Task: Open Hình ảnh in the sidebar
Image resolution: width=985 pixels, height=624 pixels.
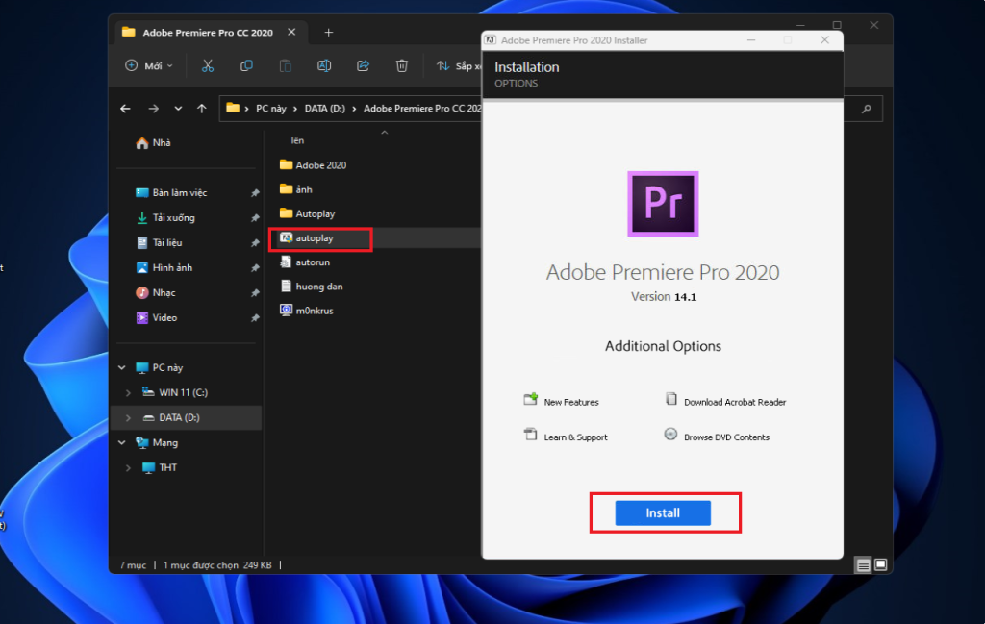Action: click(164, 268)
